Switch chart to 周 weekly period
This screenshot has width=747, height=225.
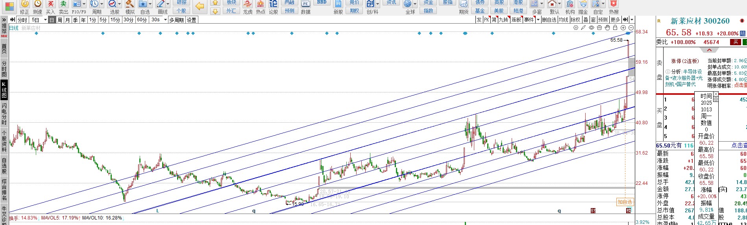click(60, 20)
